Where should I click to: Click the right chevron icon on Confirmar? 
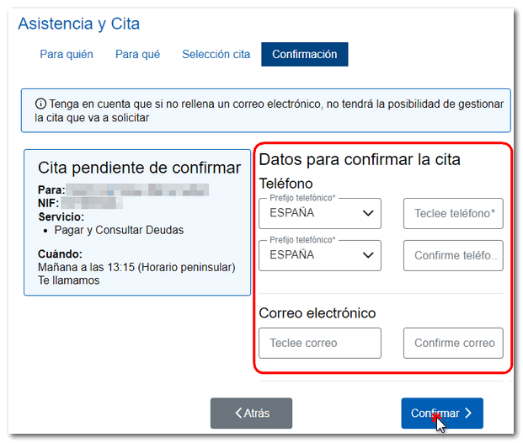468,414
